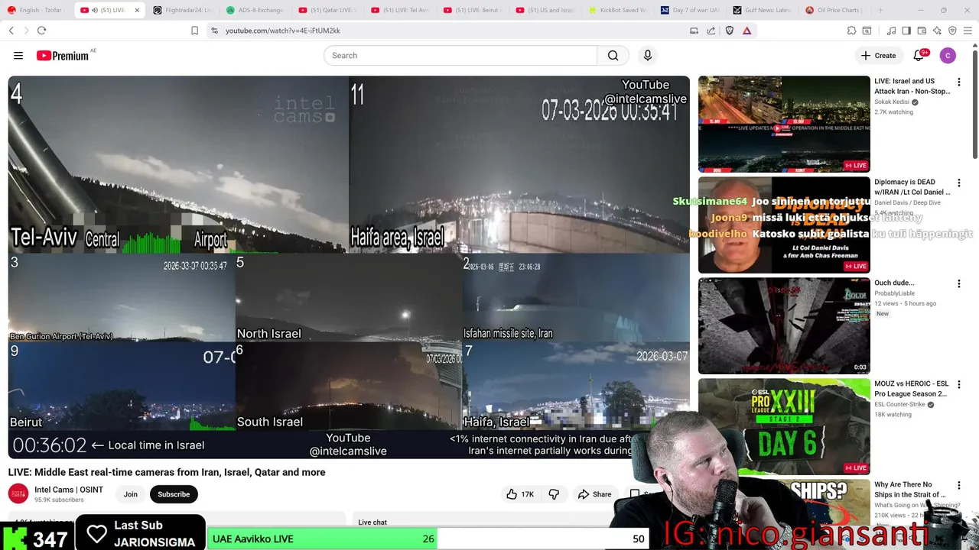Open Leo AI sparkle icon
Screen dimensions: 979x550
pyautogui.click(x=937, y=31)
